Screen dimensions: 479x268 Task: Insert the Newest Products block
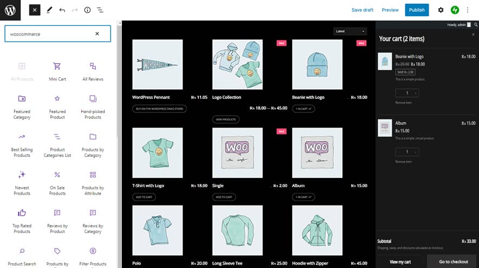click(22, 183)
